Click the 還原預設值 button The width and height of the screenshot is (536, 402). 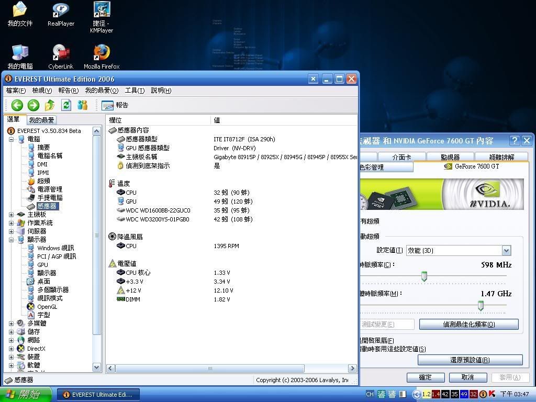tap(470, 360)
